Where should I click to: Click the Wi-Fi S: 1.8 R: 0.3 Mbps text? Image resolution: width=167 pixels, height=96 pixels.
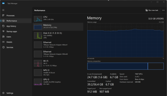click(x=50, y=66)
